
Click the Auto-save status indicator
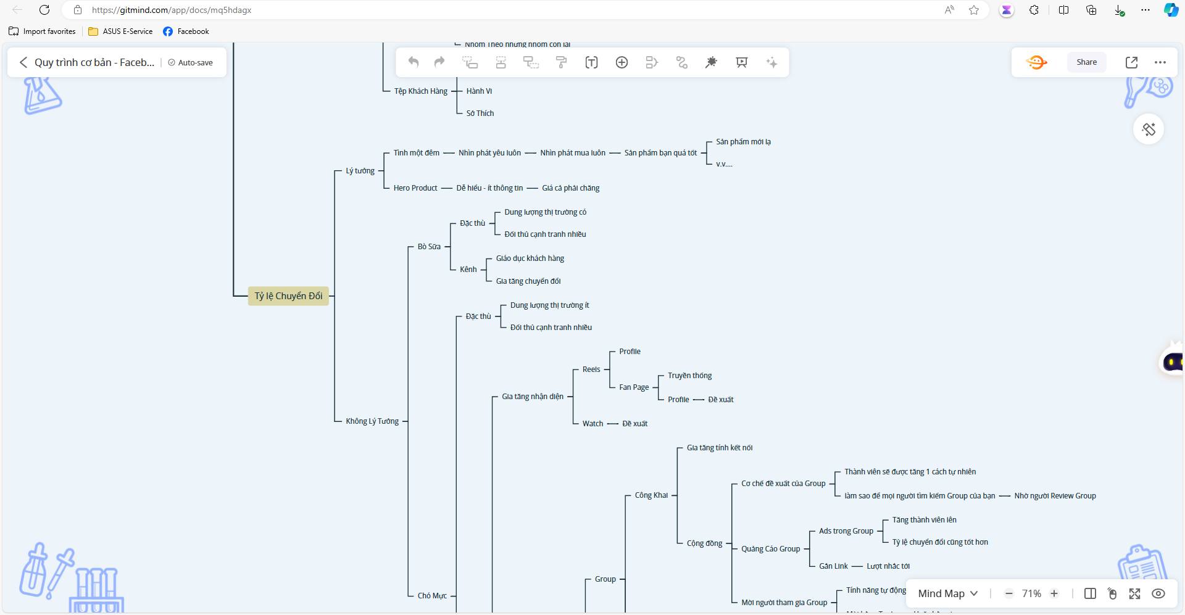tap(190, 62)
